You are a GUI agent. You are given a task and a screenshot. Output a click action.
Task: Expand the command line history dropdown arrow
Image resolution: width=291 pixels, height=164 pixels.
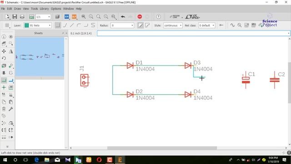coord(288,33)
